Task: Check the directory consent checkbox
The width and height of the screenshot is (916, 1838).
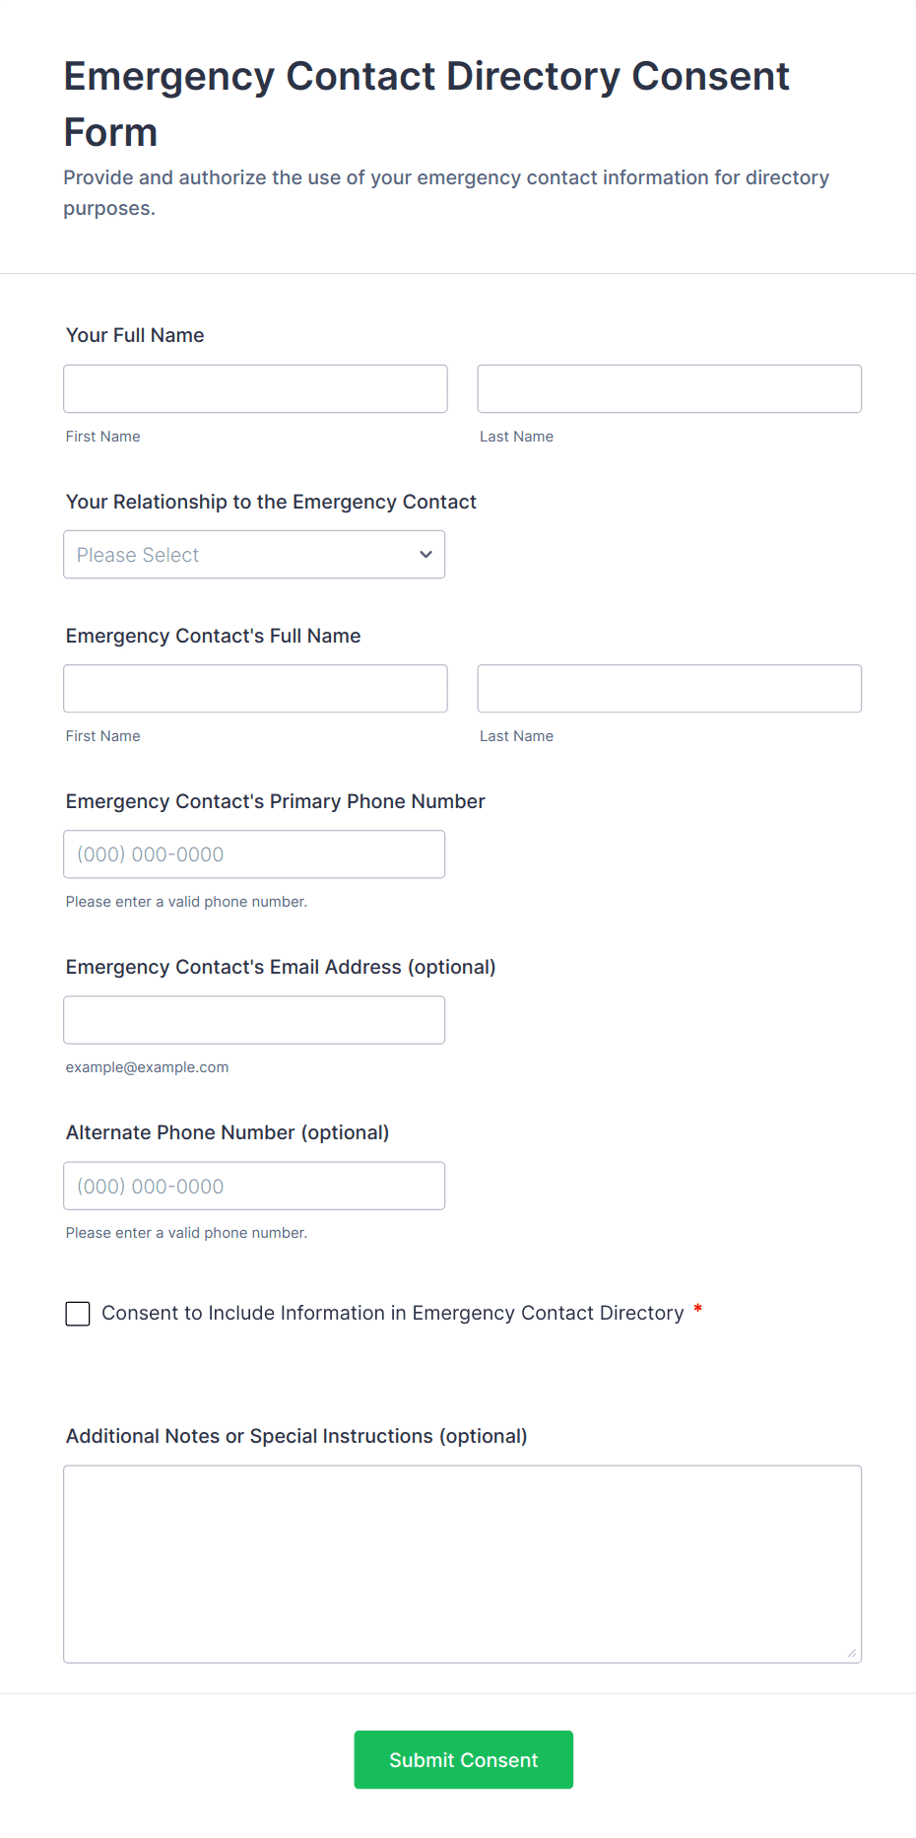Action: point(78,1314)
